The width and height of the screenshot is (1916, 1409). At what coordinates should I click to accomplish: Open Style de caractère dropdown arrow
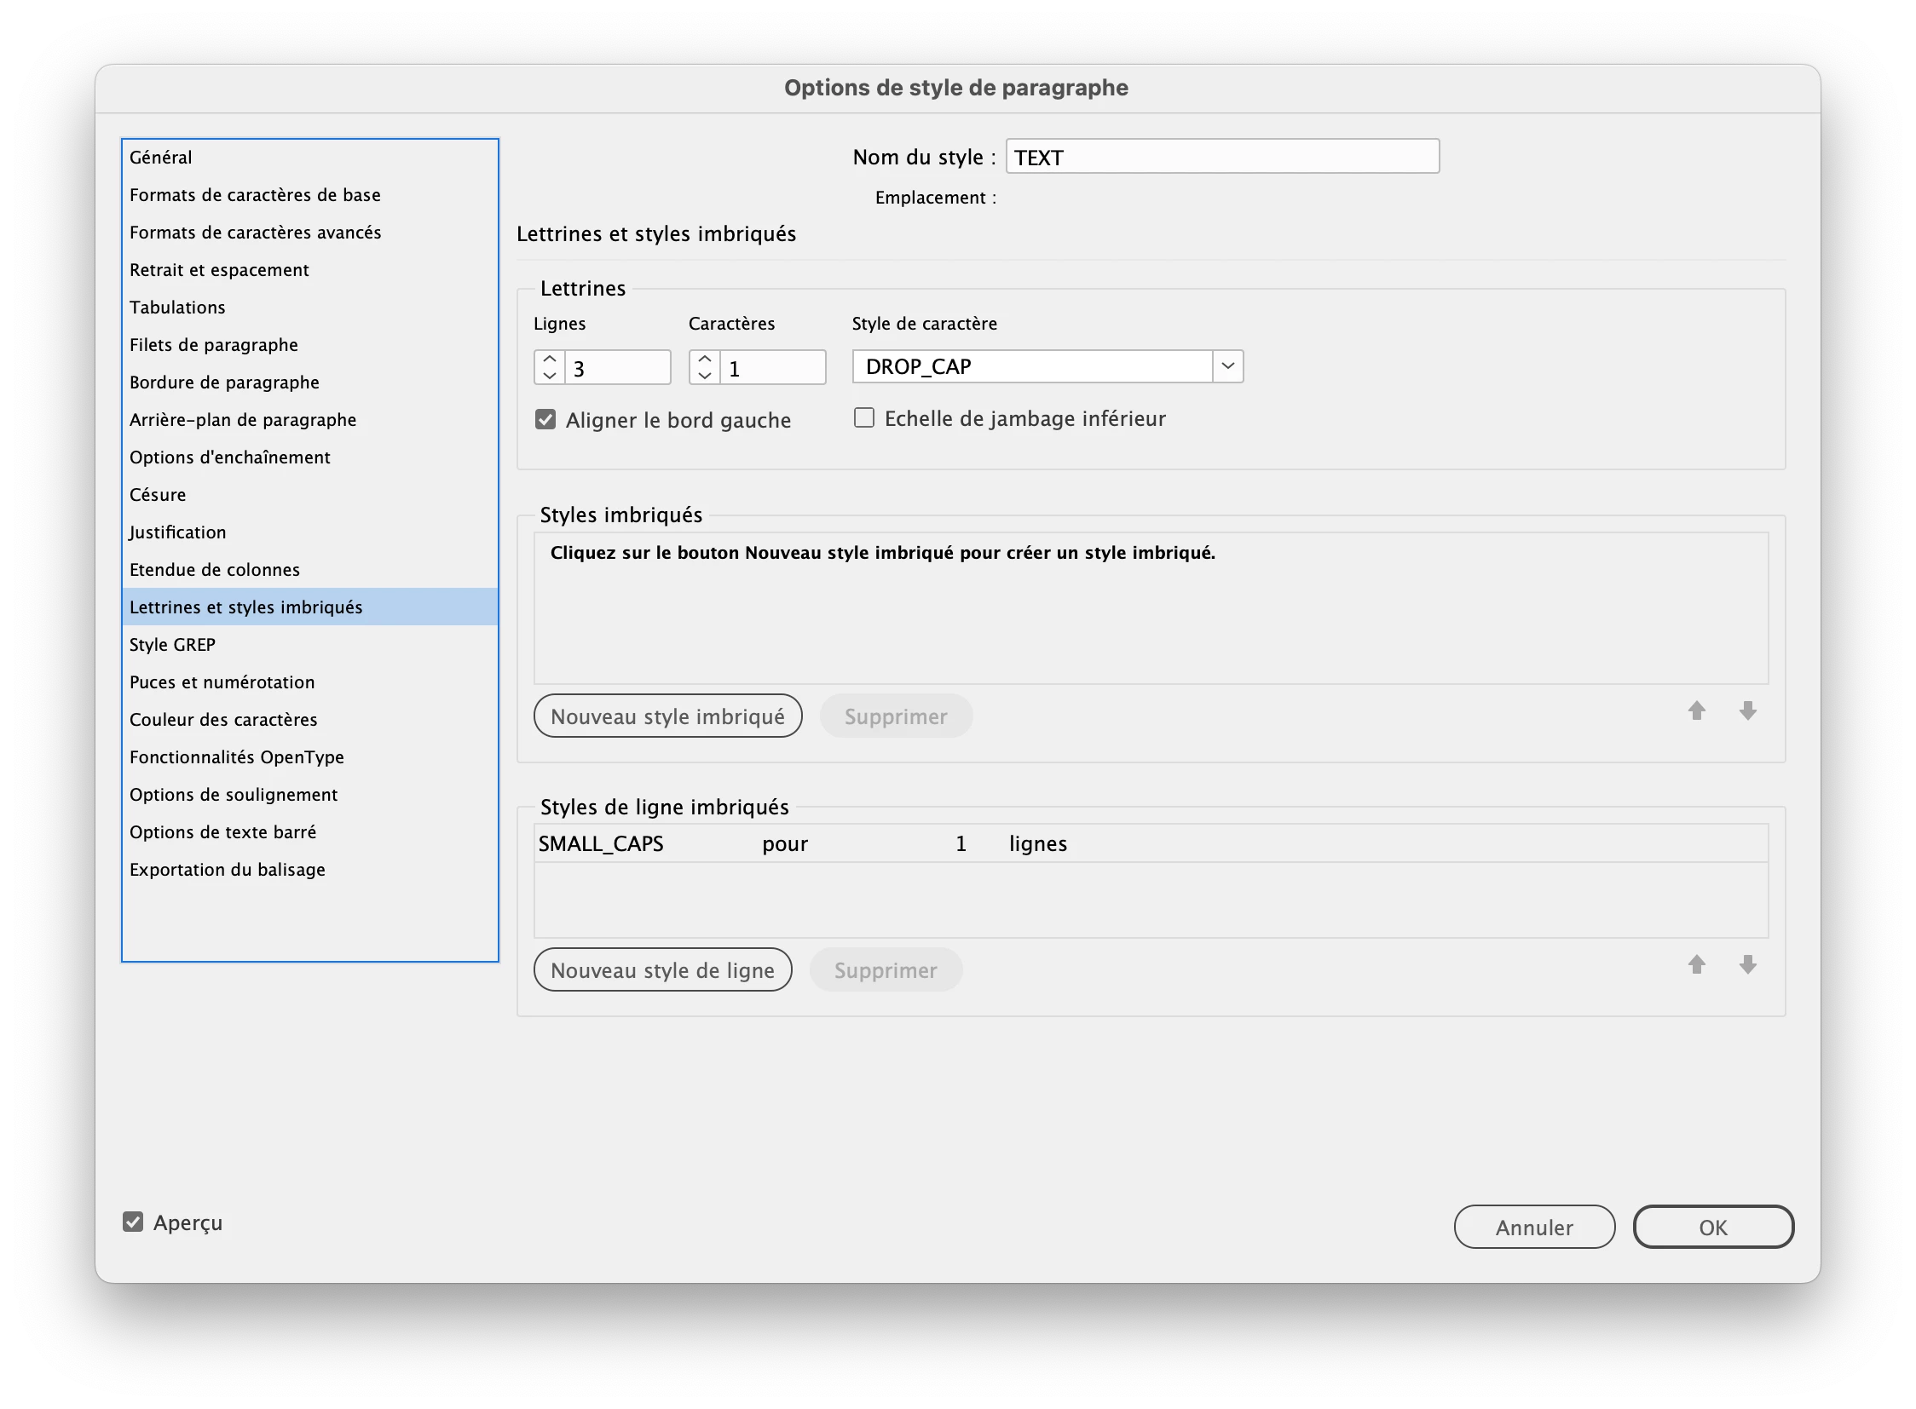pos(1227,367)
